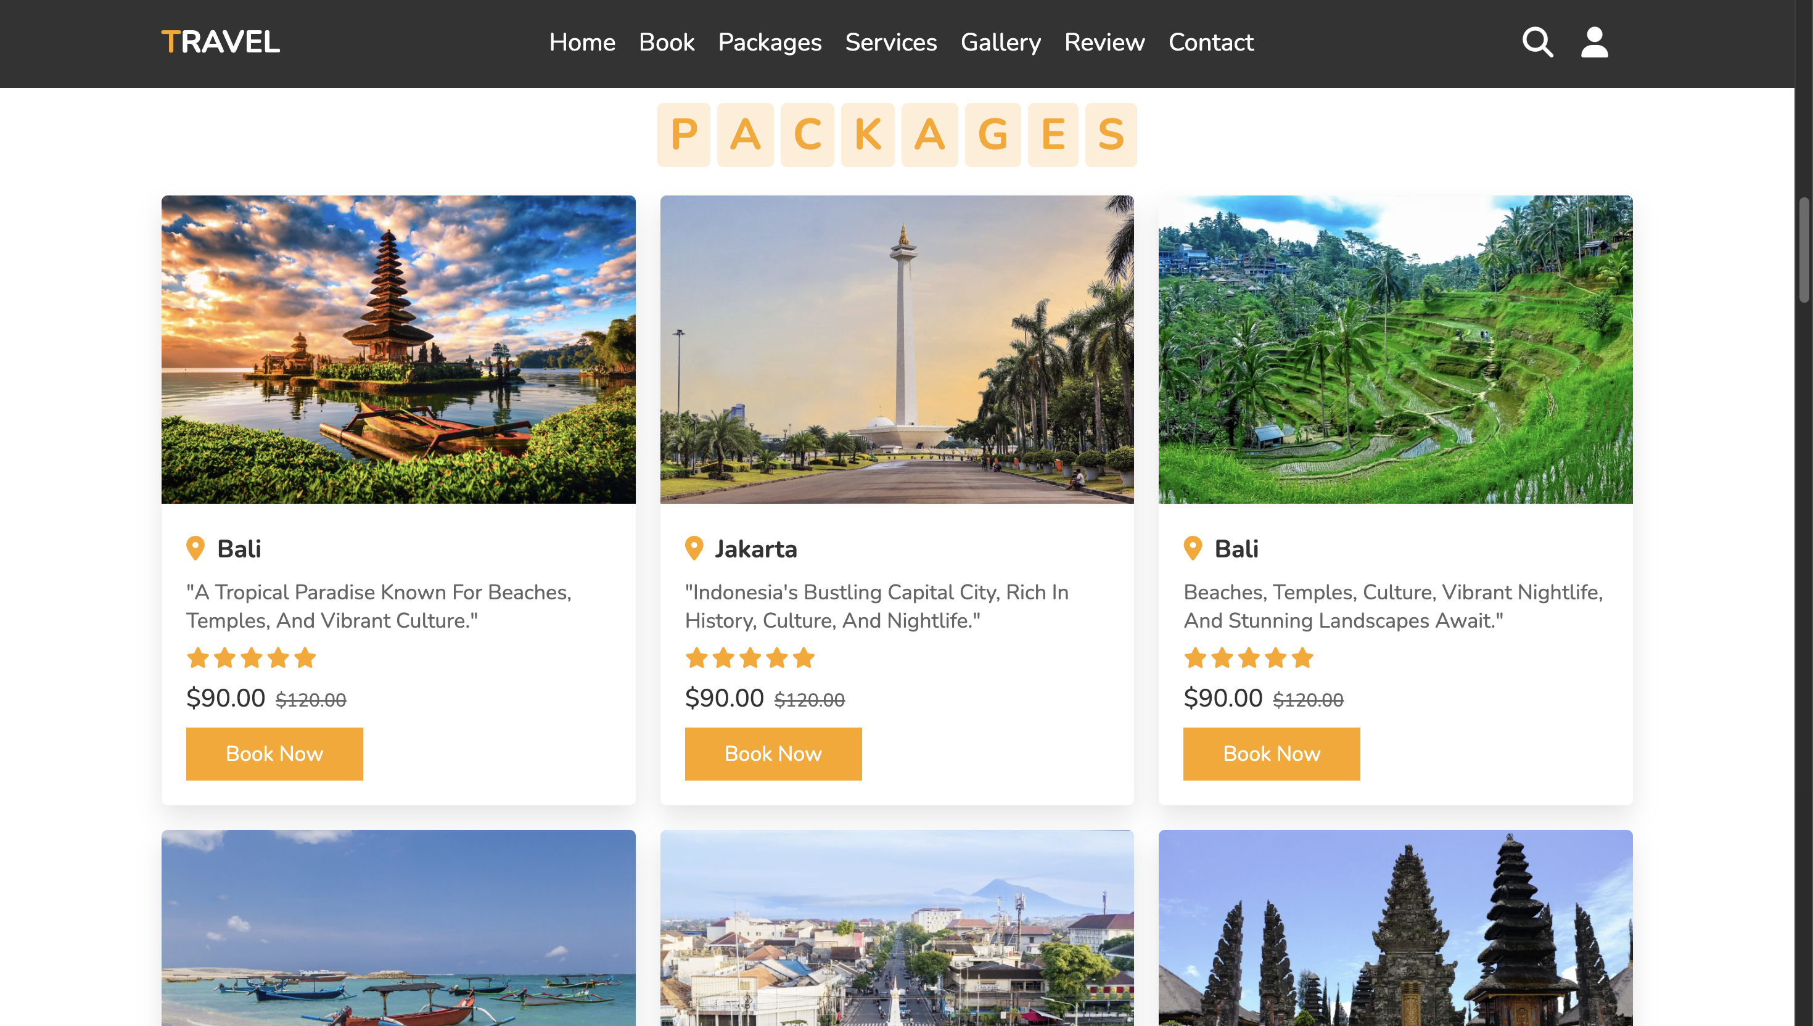Open the beach boats photo thumbnail
The image size is (1813, 1026).
398,927
